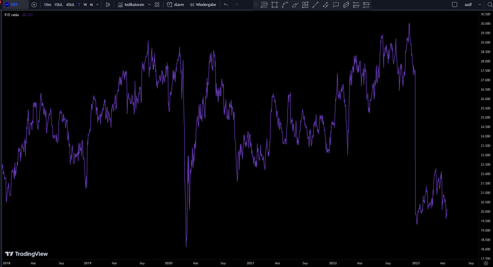Open the asdf layout dropdown arrow

(480, 5)
